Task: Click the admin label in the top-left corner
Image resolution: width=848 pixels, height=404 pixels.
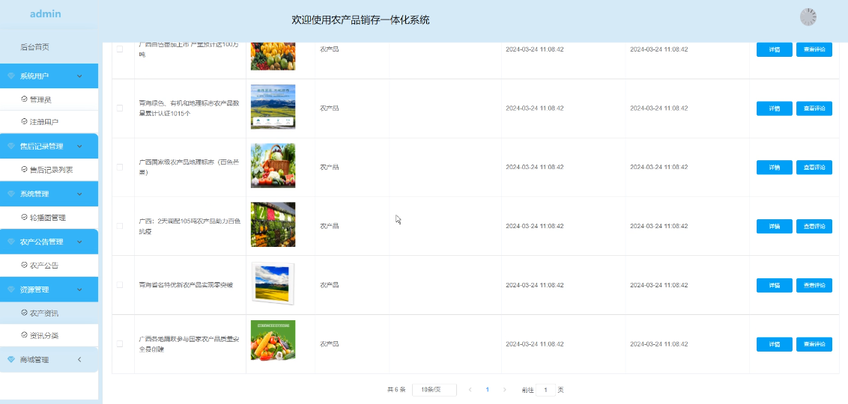Action: (x=46, y=14)
